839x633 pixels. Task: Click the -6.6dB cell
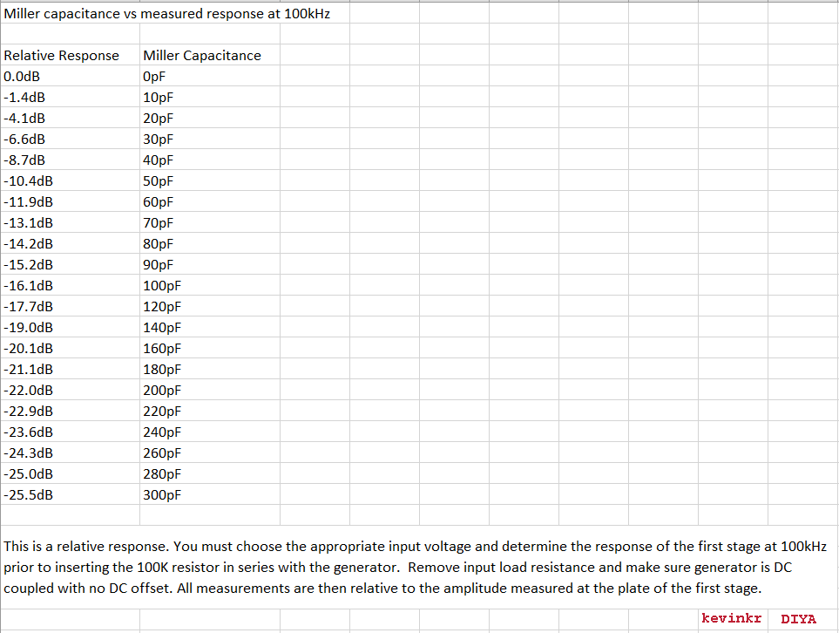(70, 139)
